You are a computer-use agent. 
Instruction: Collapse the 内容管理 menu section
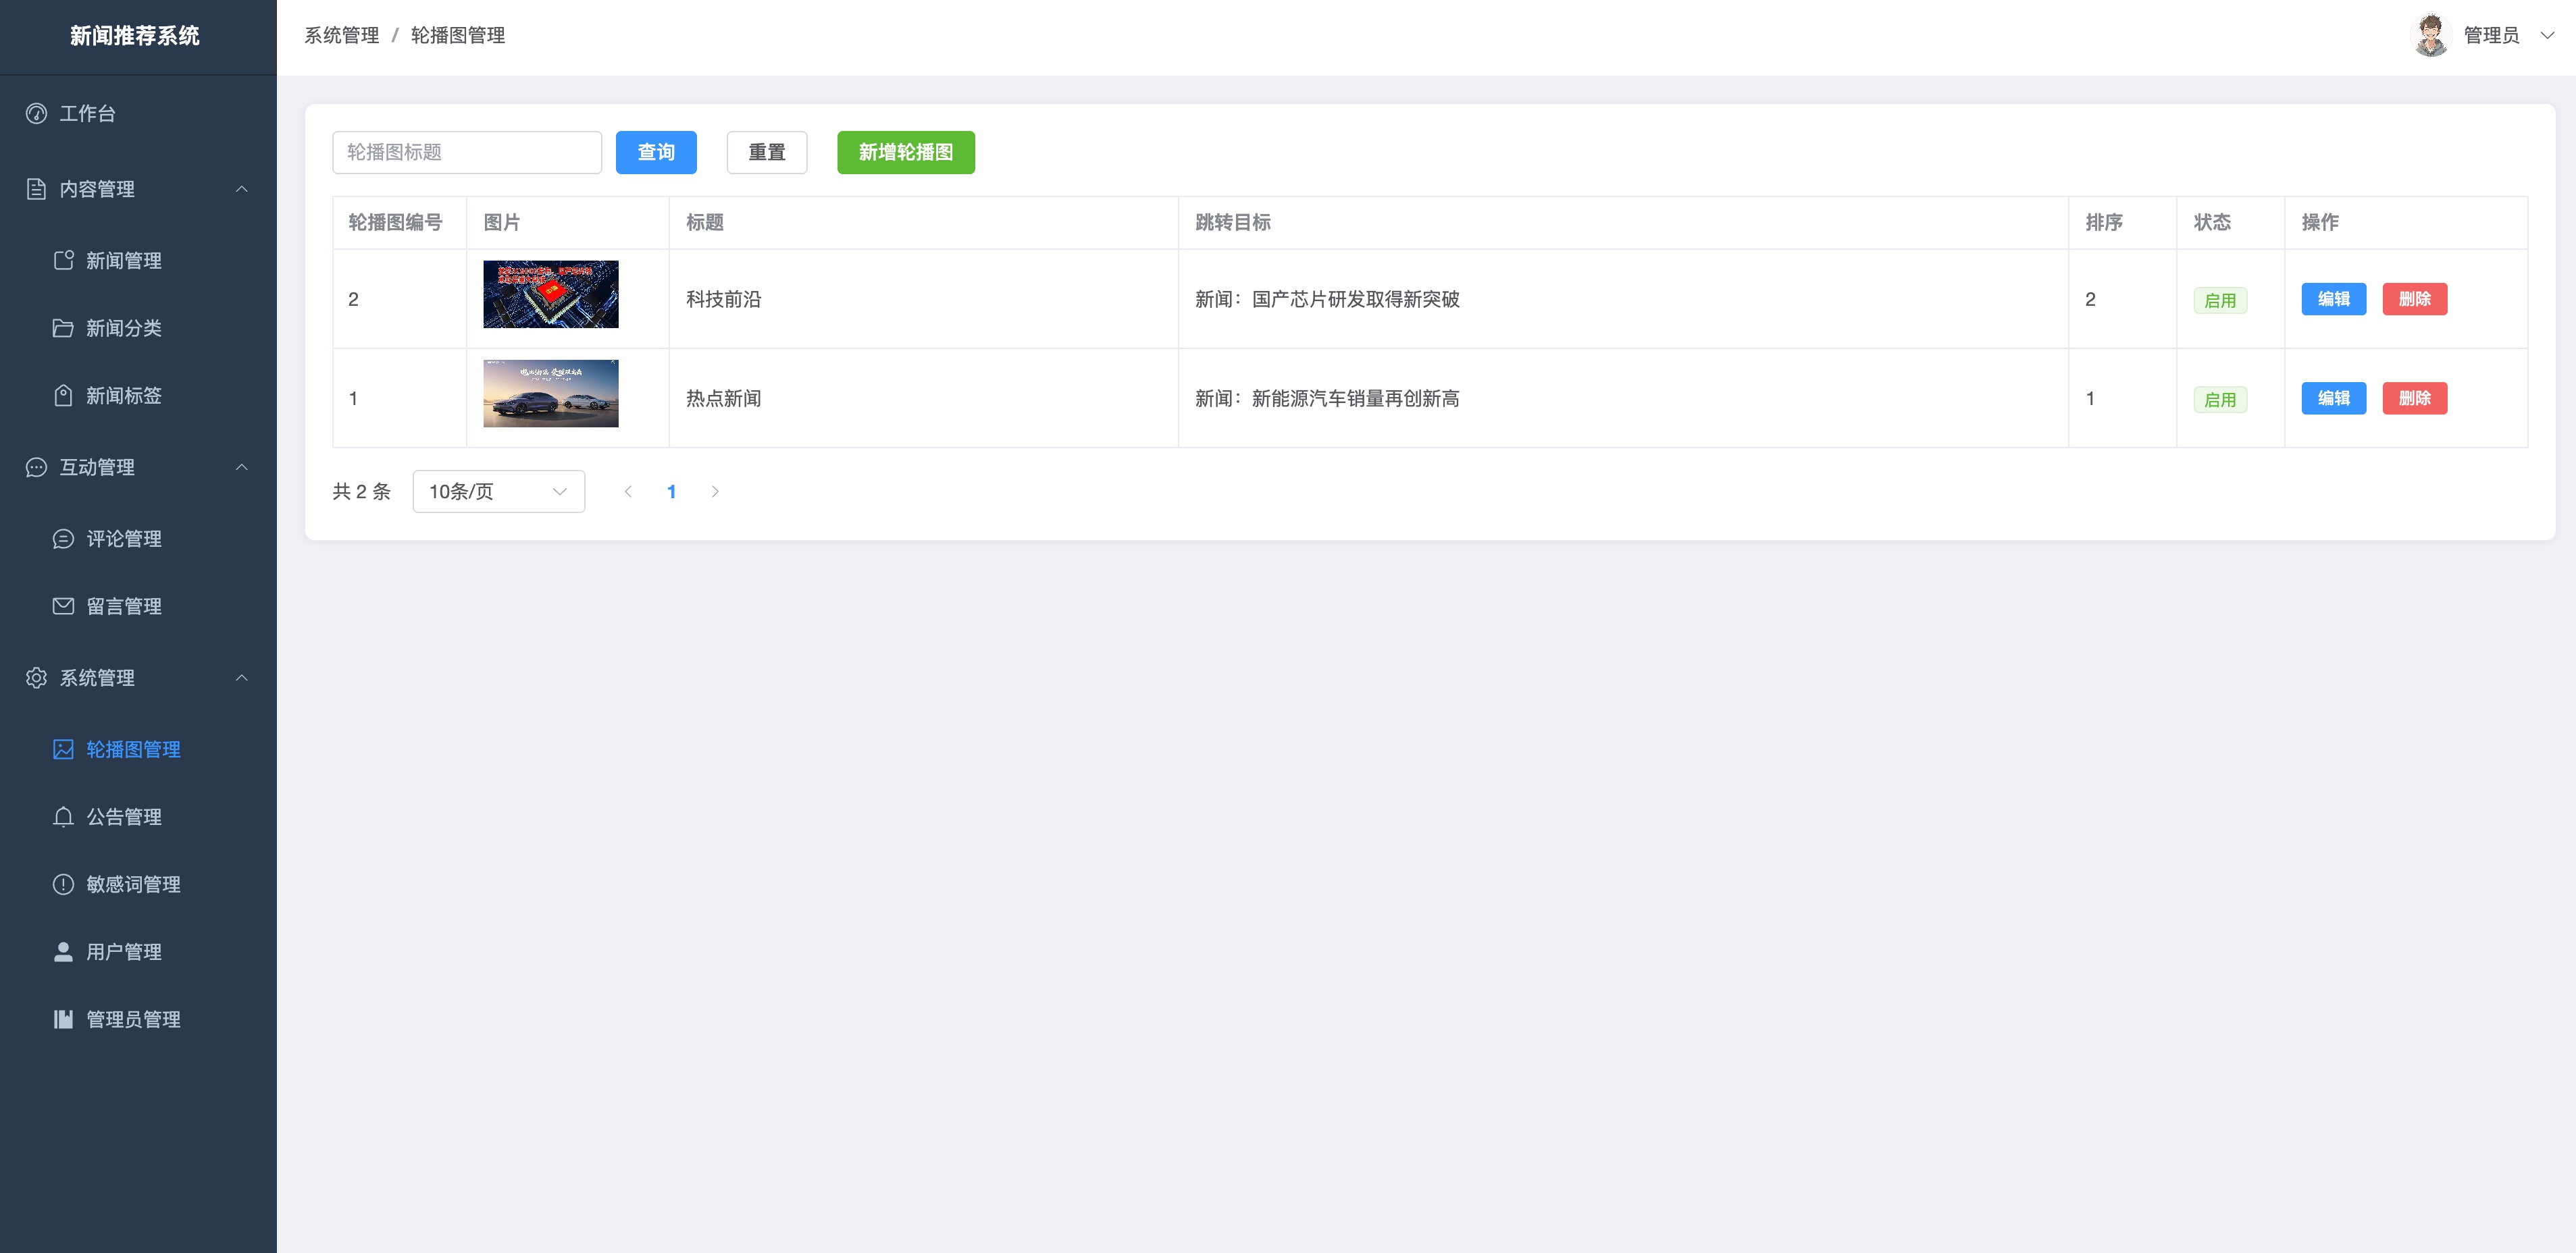pyautogui.click(x=241, y=189)
